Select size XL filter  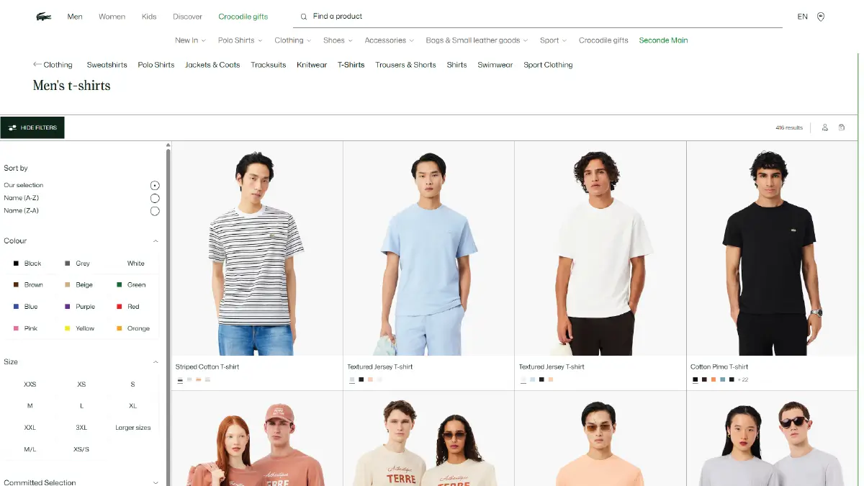coord(132,406)
